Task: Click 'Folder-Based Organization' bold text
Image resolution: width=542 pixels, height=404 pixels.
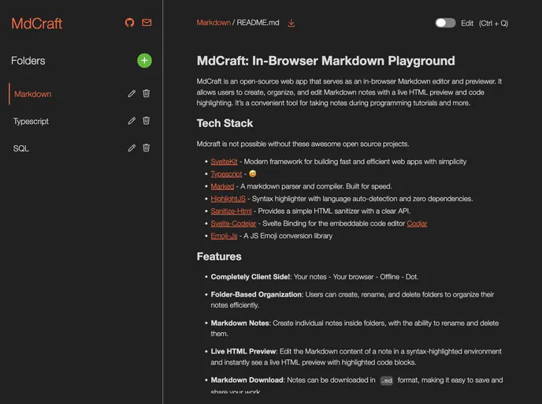Action: point(257,294)
